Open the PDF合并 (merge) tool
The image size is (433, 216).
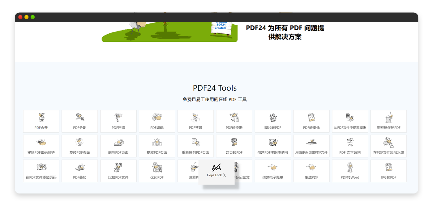[x=41, y=121]
